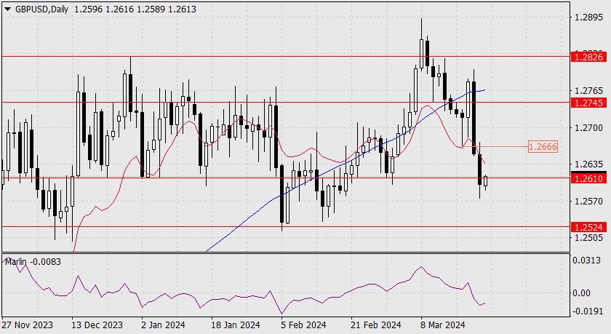Click the Marlin indicator label
Viewport: 611px width, 334px height.
click(33, 262)
